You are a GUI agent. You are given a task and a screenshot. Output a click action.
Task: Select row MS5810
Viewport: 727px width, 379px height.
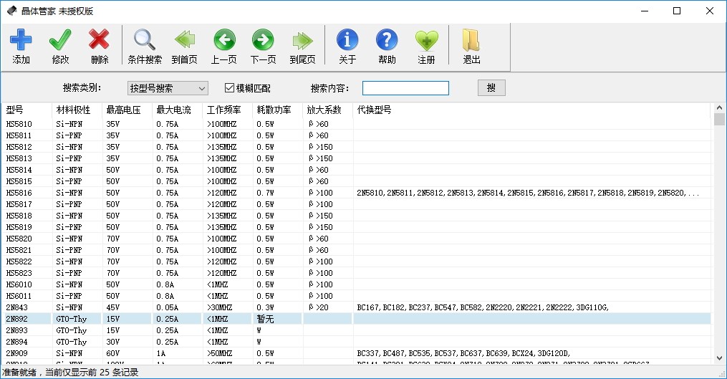(x=356, y=124)
